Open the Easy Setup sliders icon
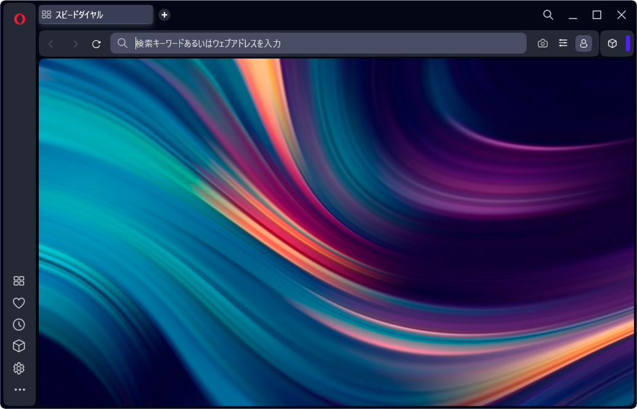This screenshot has width=637, height=409. pos(562,43)
